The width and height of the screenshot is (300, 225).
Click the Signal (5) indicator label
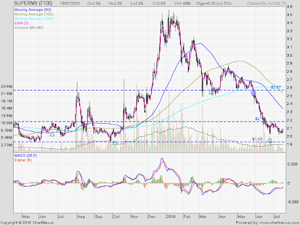click(x=23, y=160)
